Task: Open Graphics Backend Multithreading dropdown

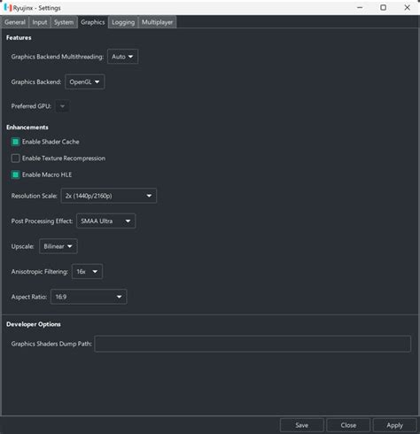Action: [122, 57]
